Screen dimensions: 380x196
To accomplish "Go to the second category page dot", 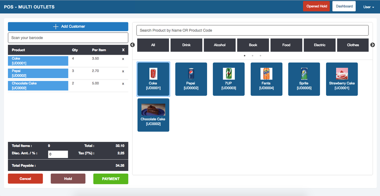I will coord(253,56).
